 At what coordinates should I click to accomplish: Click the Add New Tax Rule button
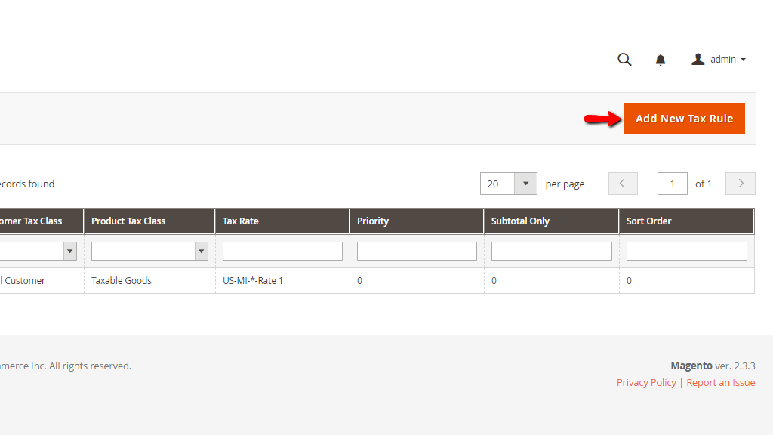(x=684, y=119)
